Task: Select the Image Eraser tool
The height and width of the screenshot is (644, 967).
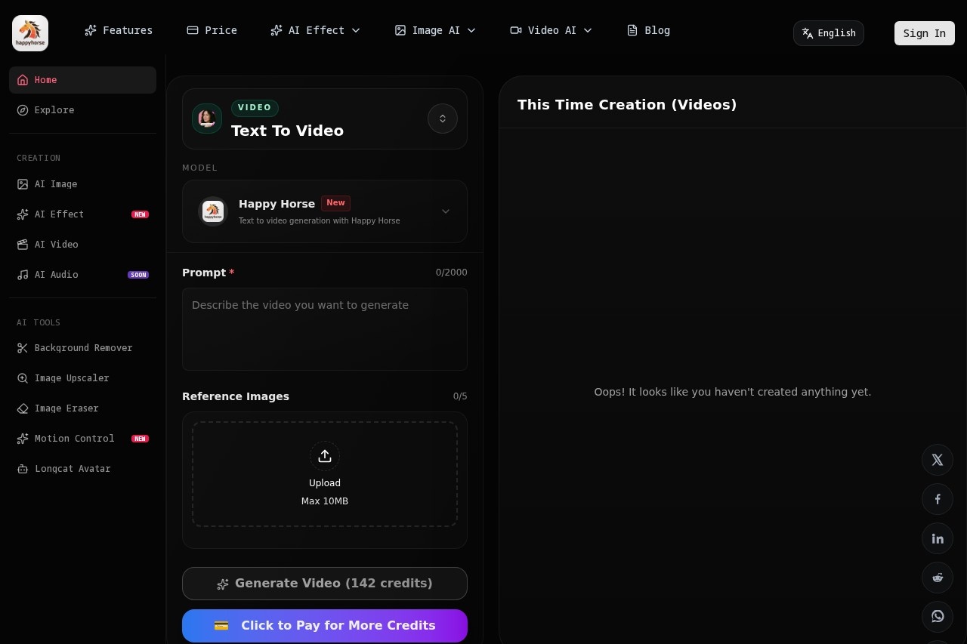Action: 66,408
